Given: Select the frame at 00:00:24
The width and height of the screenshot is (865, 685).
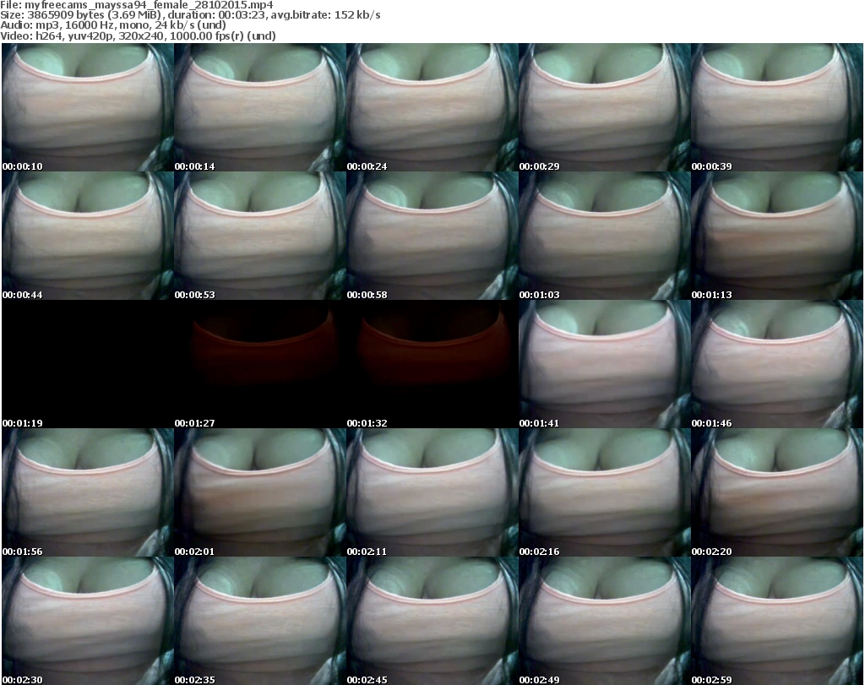Looking at the screenshot, I should pyautogui.click(x=432, y=107).
